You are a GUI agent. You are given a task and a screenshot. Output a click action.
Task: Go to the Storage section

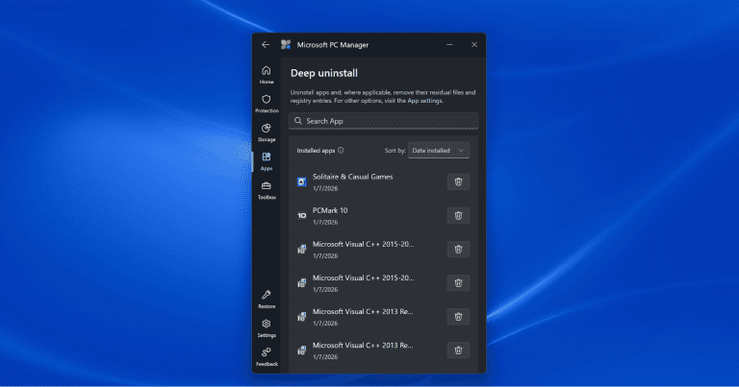click(266, 132)
